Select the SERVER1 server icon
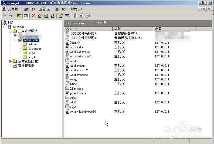Screen dimensions: 214x144 click(x=10, y=27)
